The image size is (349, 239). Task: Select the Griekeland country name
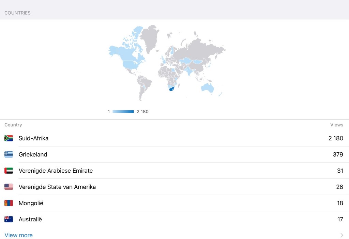33,154
